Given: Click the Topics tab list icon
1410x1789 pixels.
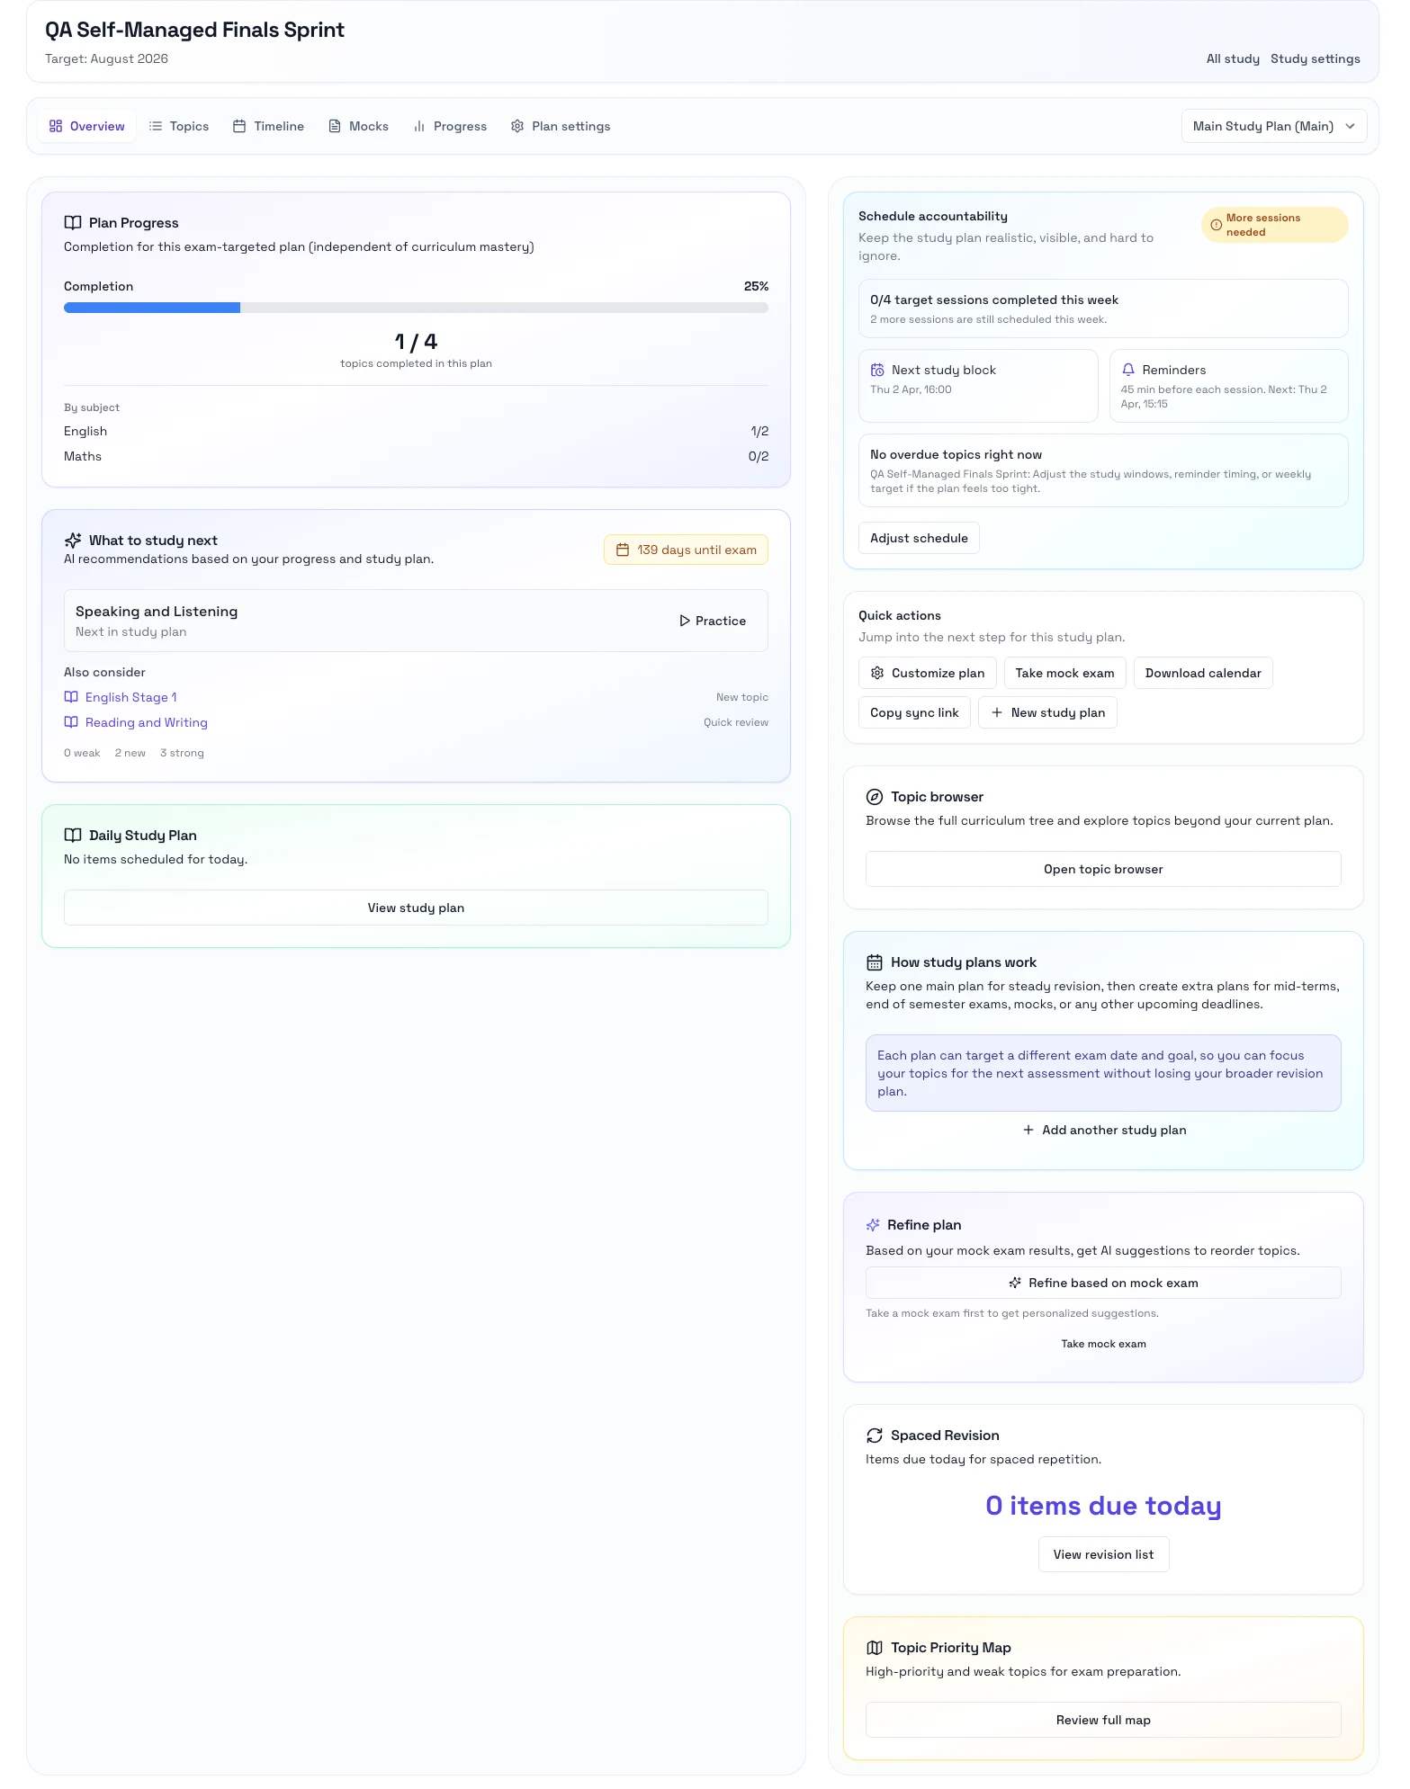Looking at the screenshot, I should click(156, 126).
